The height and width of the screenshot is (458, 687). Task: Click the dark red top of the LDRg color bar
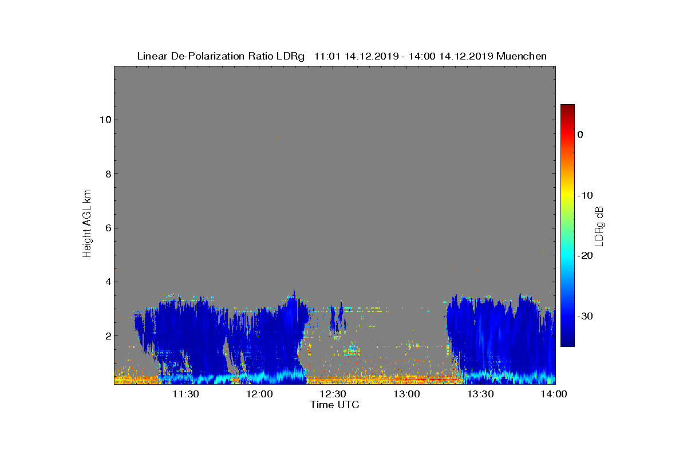567,108
